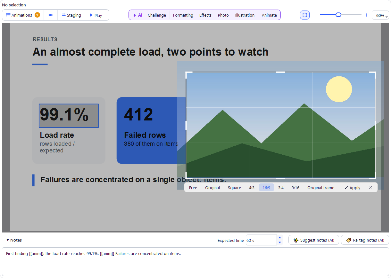Click the right-middle crop edge handle
391x278 pixels.
[375, 125]
